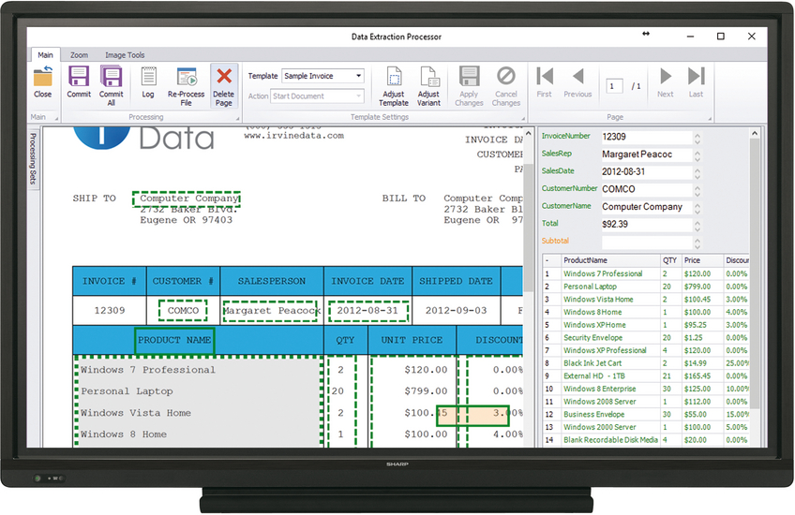Click the Cancel Changes icon
This screenshot has height=515, width=795.
click(x=506, y=76)
